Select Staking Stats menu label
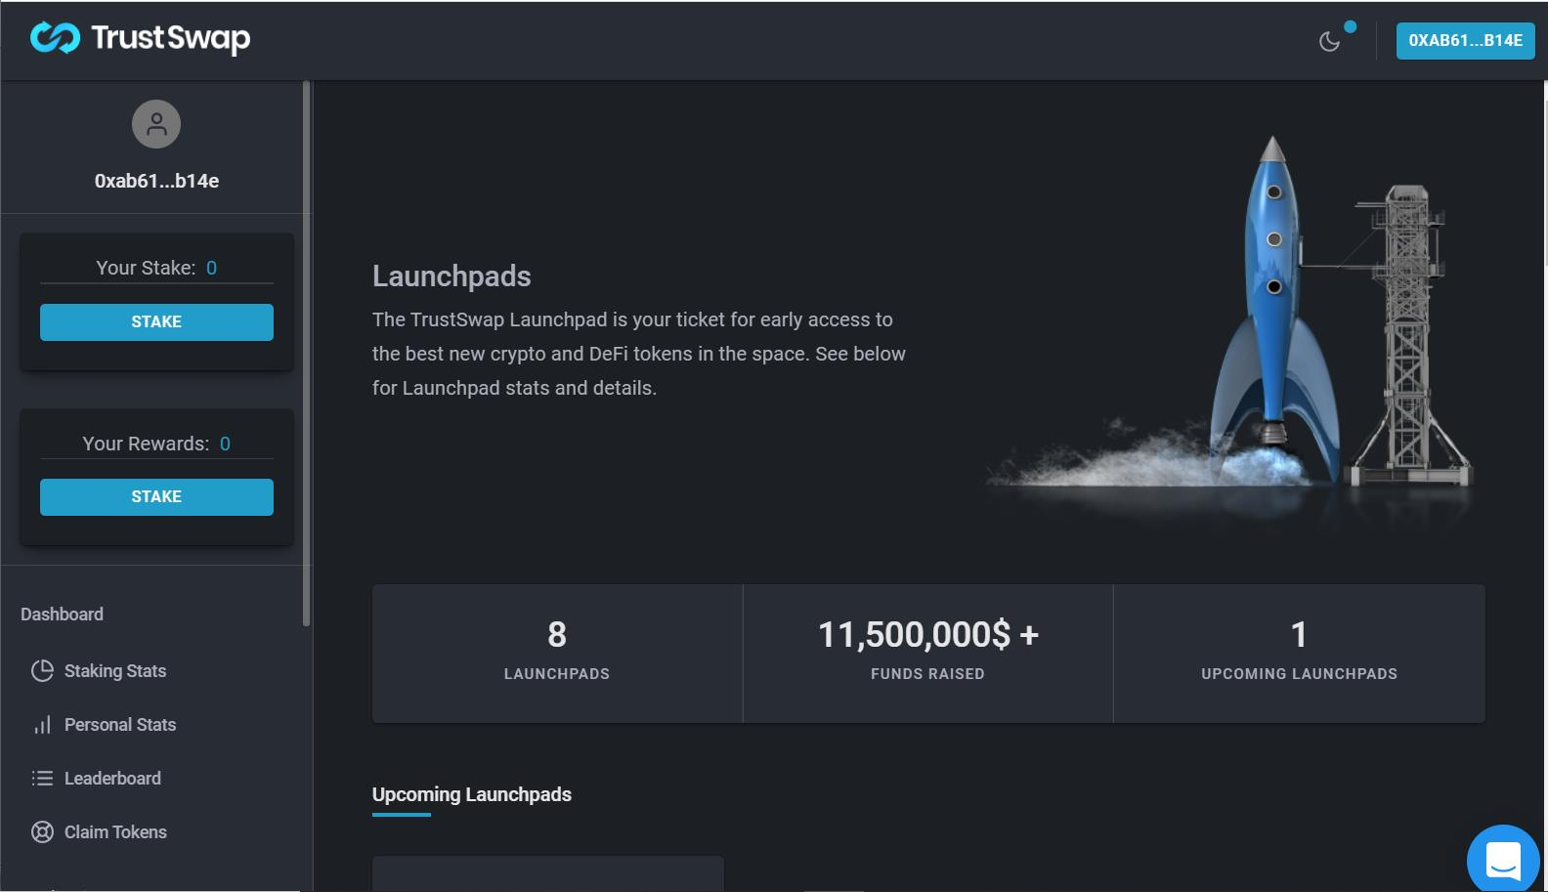1548x892 pixels. pos(115,671)
